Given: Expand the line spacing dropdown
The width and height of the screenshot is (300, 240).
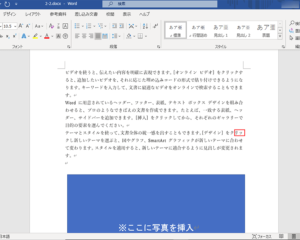Looking at the screenshot, I should pyautogui.click(x=119, y=36).
